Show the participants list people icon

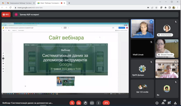(x=163, y=103)
